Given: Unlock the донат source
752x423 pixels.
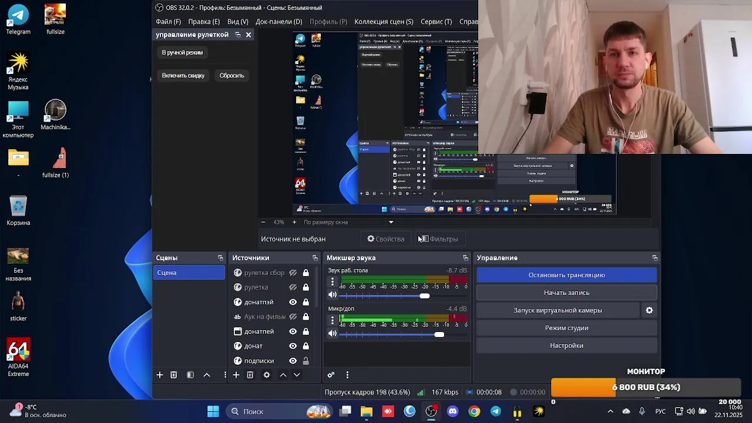Looking at the screenshot, I should [305, 346].
